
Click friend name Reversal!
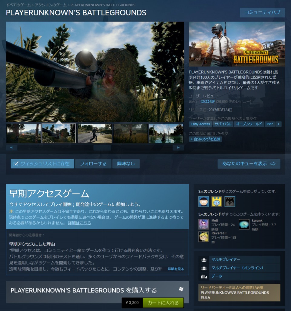click(x=219, y=233)
